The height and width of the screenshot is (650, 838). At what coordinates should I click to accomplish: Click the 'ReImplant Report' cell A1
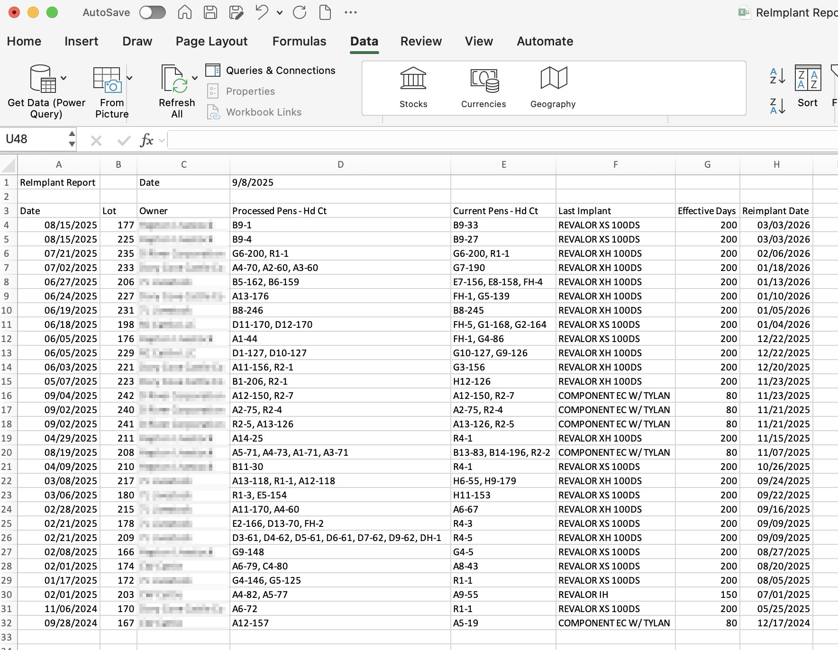point(59,182)
